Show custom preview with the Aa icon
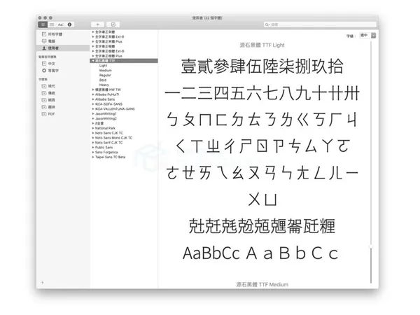Viewport: 420px width, 315px height. click(x=60, y=24)
